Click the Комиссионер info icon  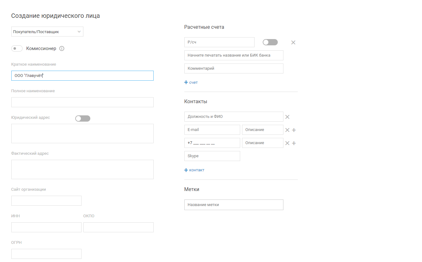pos(62,48)
